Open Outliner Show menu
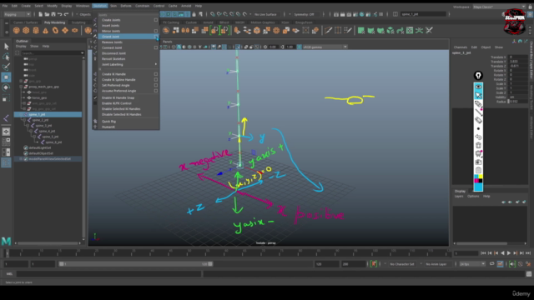 [x=34, y=47]
